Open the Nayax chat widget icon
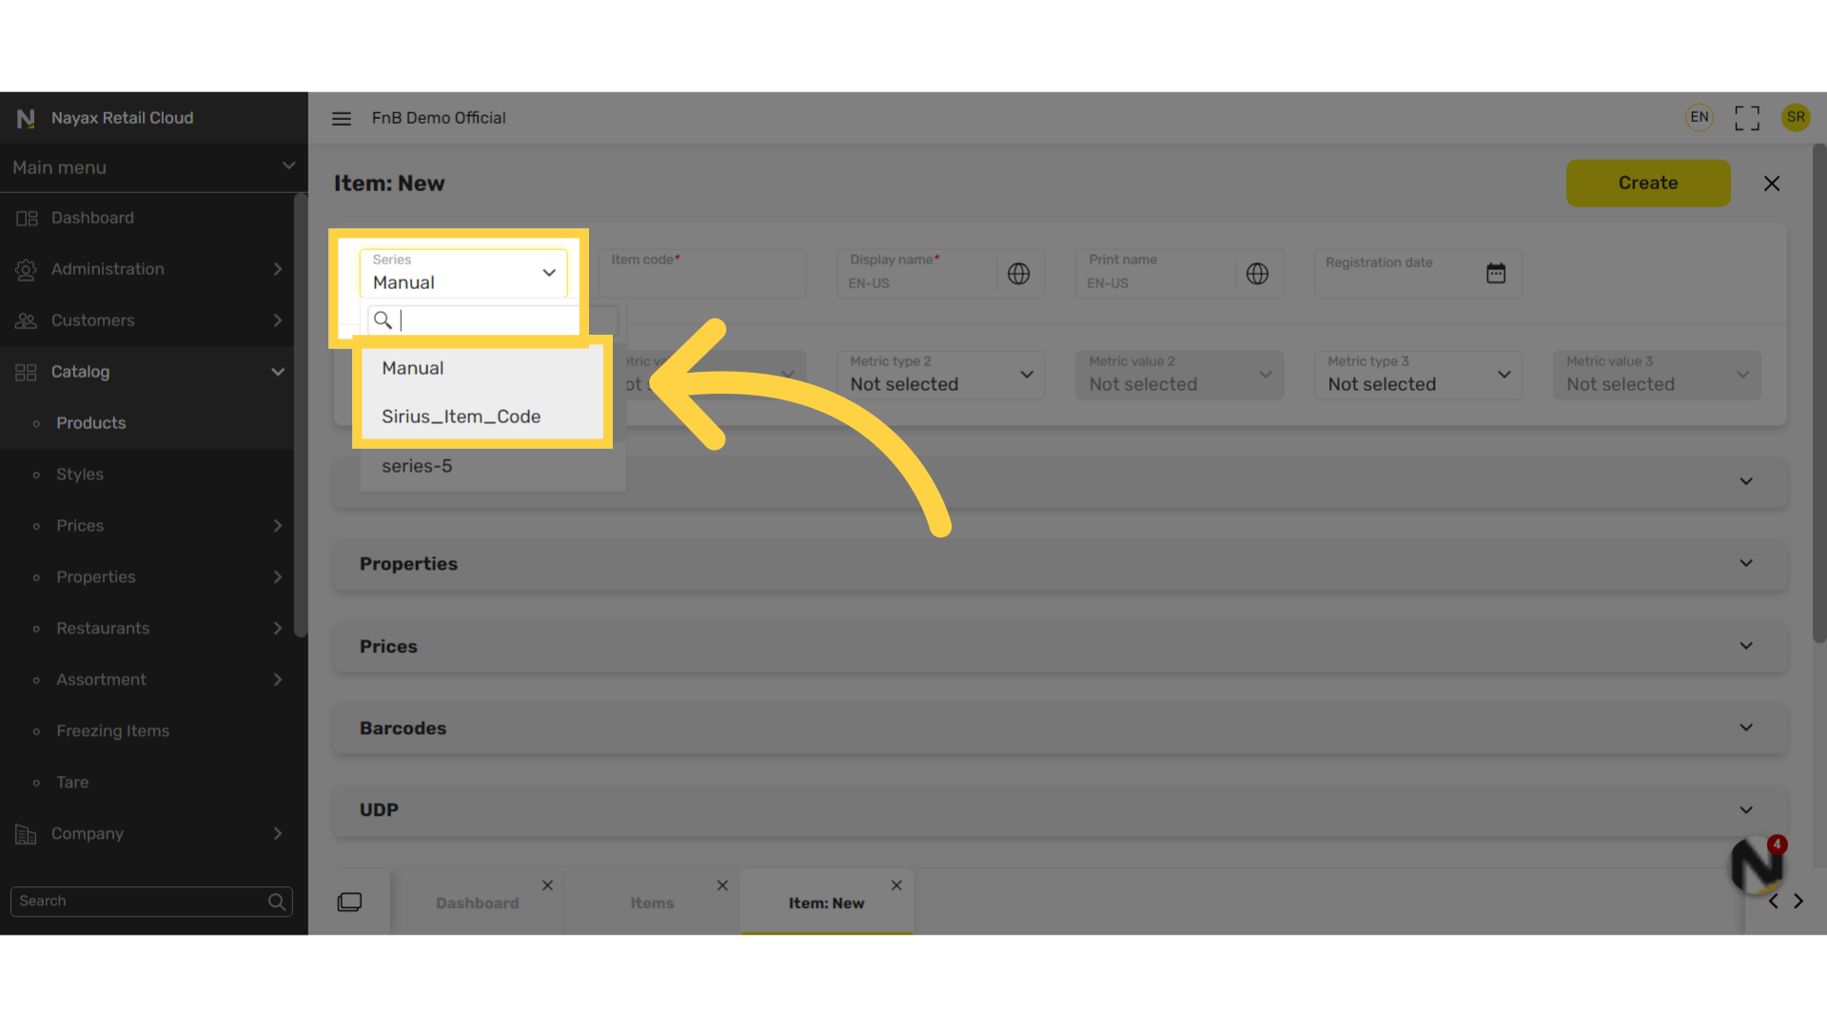The image size is (1827, 1027). [x=1757, y=865]
